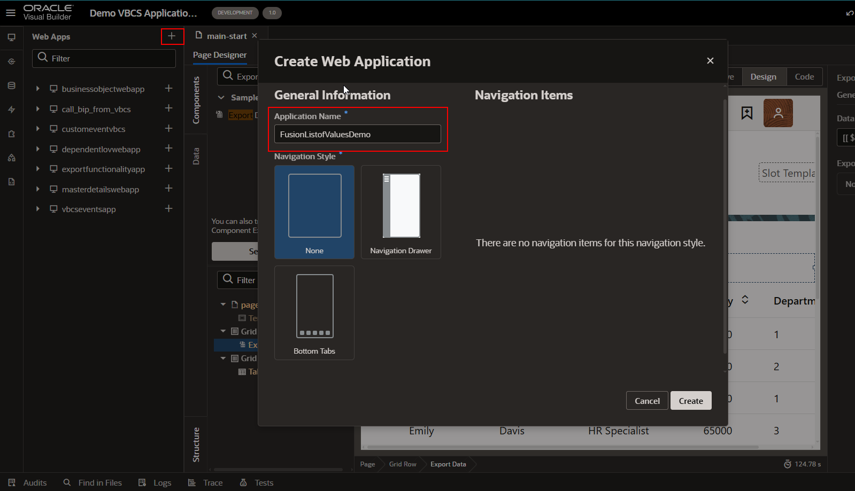Click Grid Row breadcrumb
Viewport: 855px width, 491px height.
pyautogui.click(x=403, y=464)
